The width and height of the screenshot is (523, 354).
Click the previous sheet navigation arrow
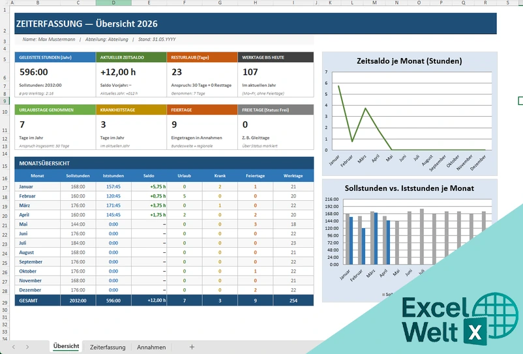(13, 347)
